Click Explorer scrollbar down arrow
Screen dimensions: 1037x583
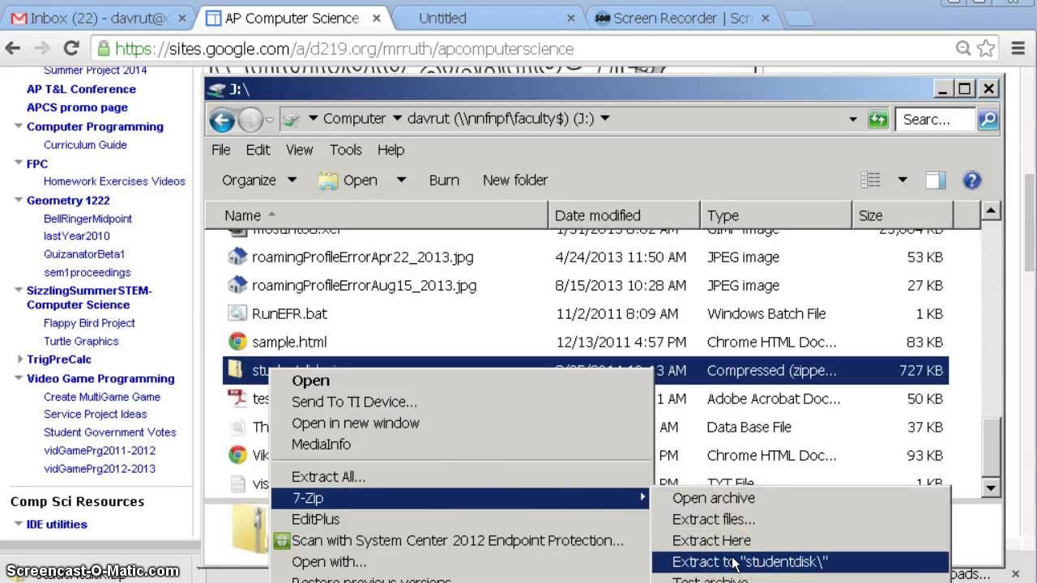[992, 488]
